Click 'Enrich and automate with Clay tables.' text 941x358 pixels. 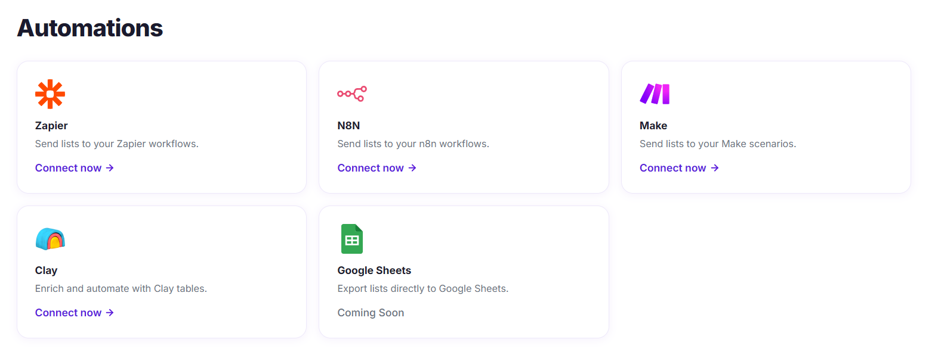click(121, 288)
